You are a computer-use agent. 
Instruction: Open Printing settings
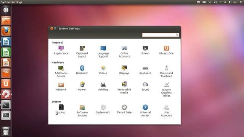pos(103,86)
